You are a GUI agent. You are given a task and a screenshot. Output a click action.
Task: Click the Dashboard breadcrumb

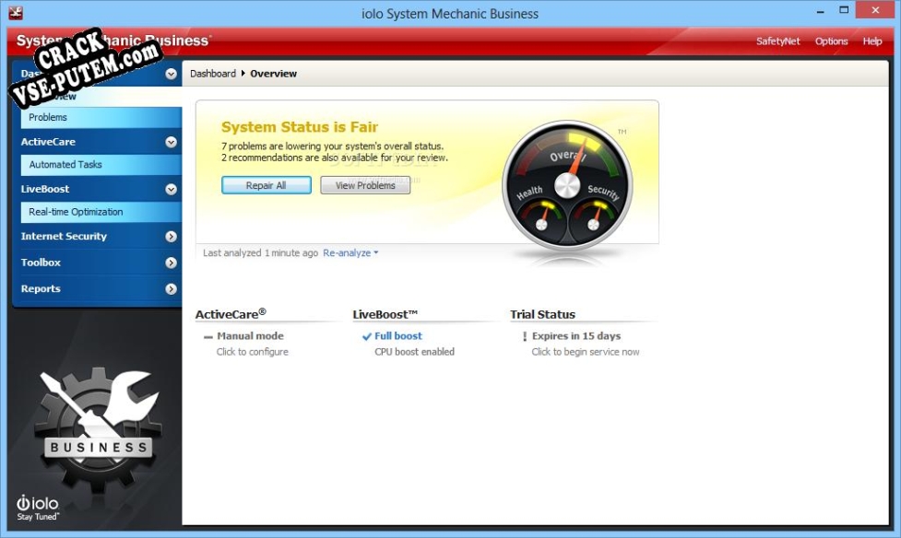click(213, 74)
